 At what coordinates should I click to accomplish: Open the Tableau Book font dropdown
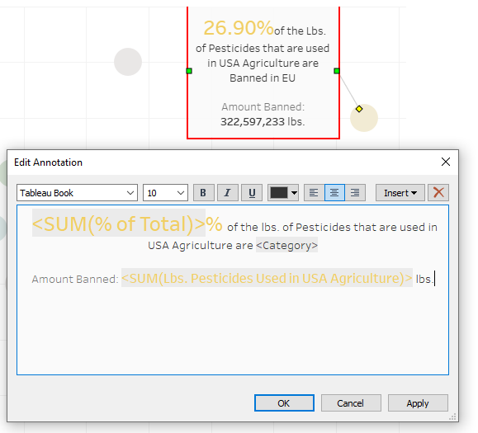point(77,193)
